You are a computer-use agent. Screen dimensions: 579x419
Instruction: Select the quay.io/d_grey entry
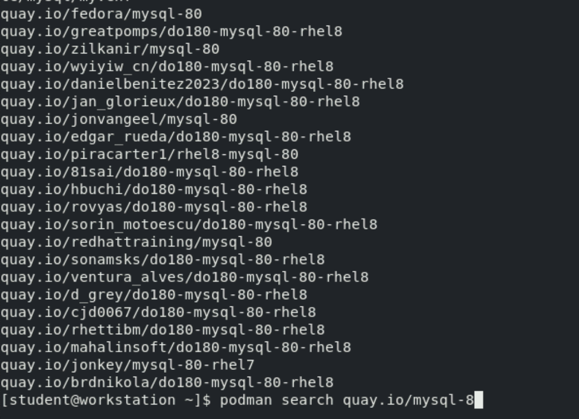pos(154,294)
